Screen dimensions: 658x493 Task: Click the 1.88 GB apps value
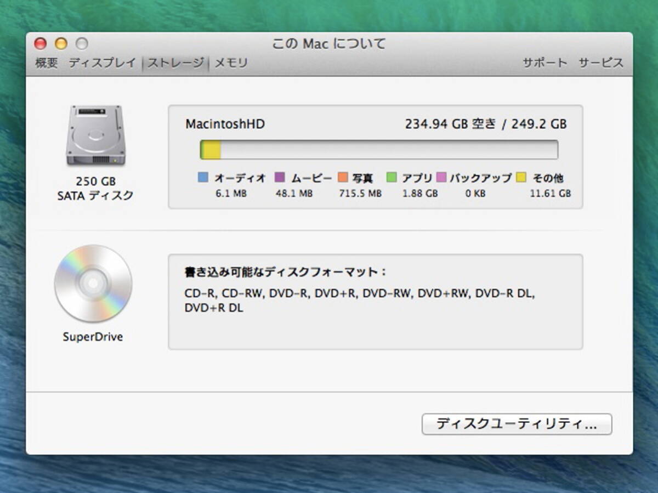click(420, 194)
